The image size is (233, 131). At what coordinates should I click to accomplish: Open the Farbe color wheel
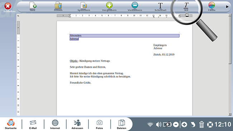[211, 6]
